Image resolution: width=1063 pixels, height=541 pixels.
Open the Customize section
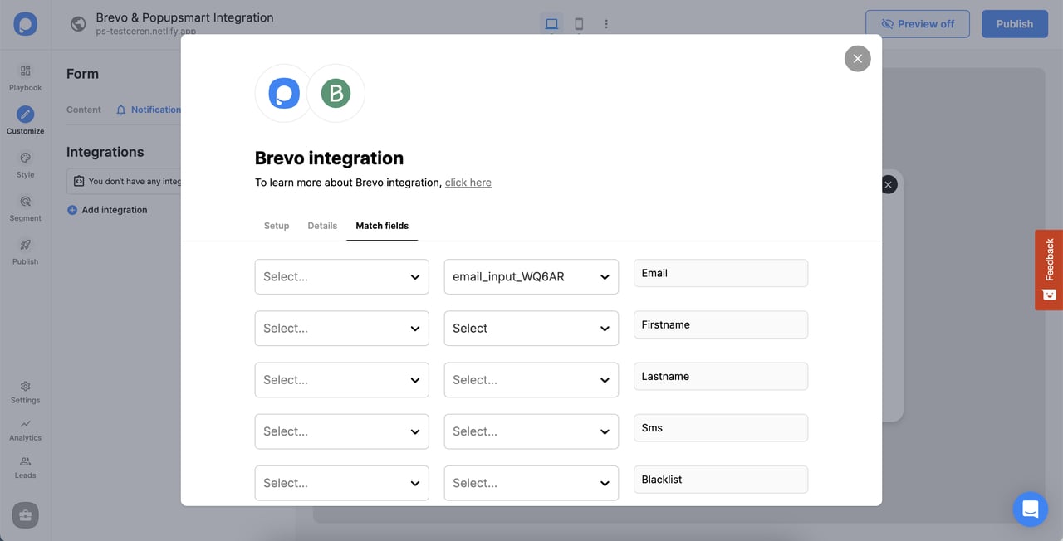[x=25, y=121]
